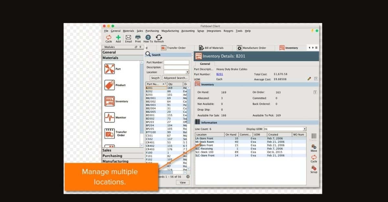This screenshot has width=388, height=202.
Task: Open the How To help icon
Action: coord(148,37)
